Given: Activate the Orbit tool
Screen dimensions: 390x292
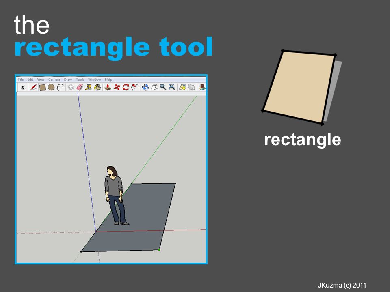Looking at the screenshot, I should (145, 87).
